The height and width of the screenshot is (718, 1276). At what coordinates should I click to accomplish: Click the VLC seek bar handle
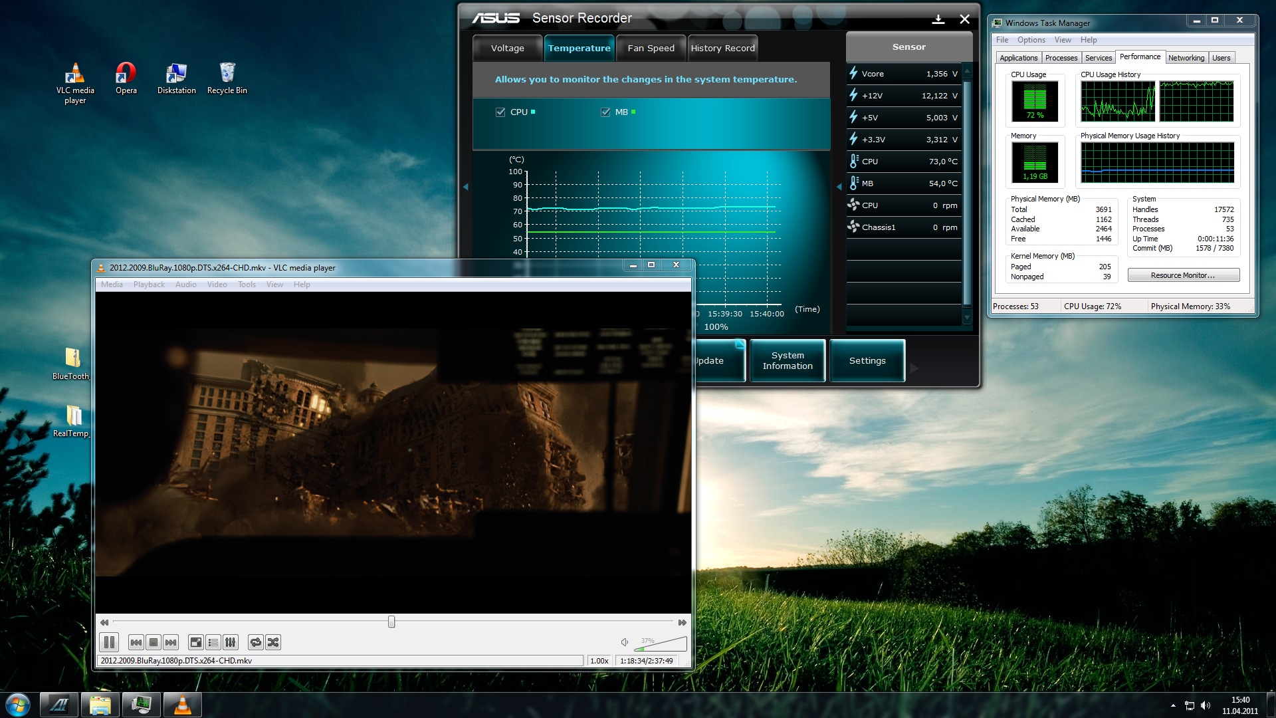pyautogui.click(x=391, y=622)
